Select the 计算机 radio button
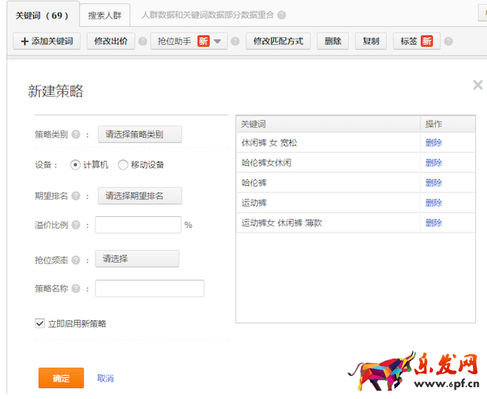 click(x=75, y=165)
